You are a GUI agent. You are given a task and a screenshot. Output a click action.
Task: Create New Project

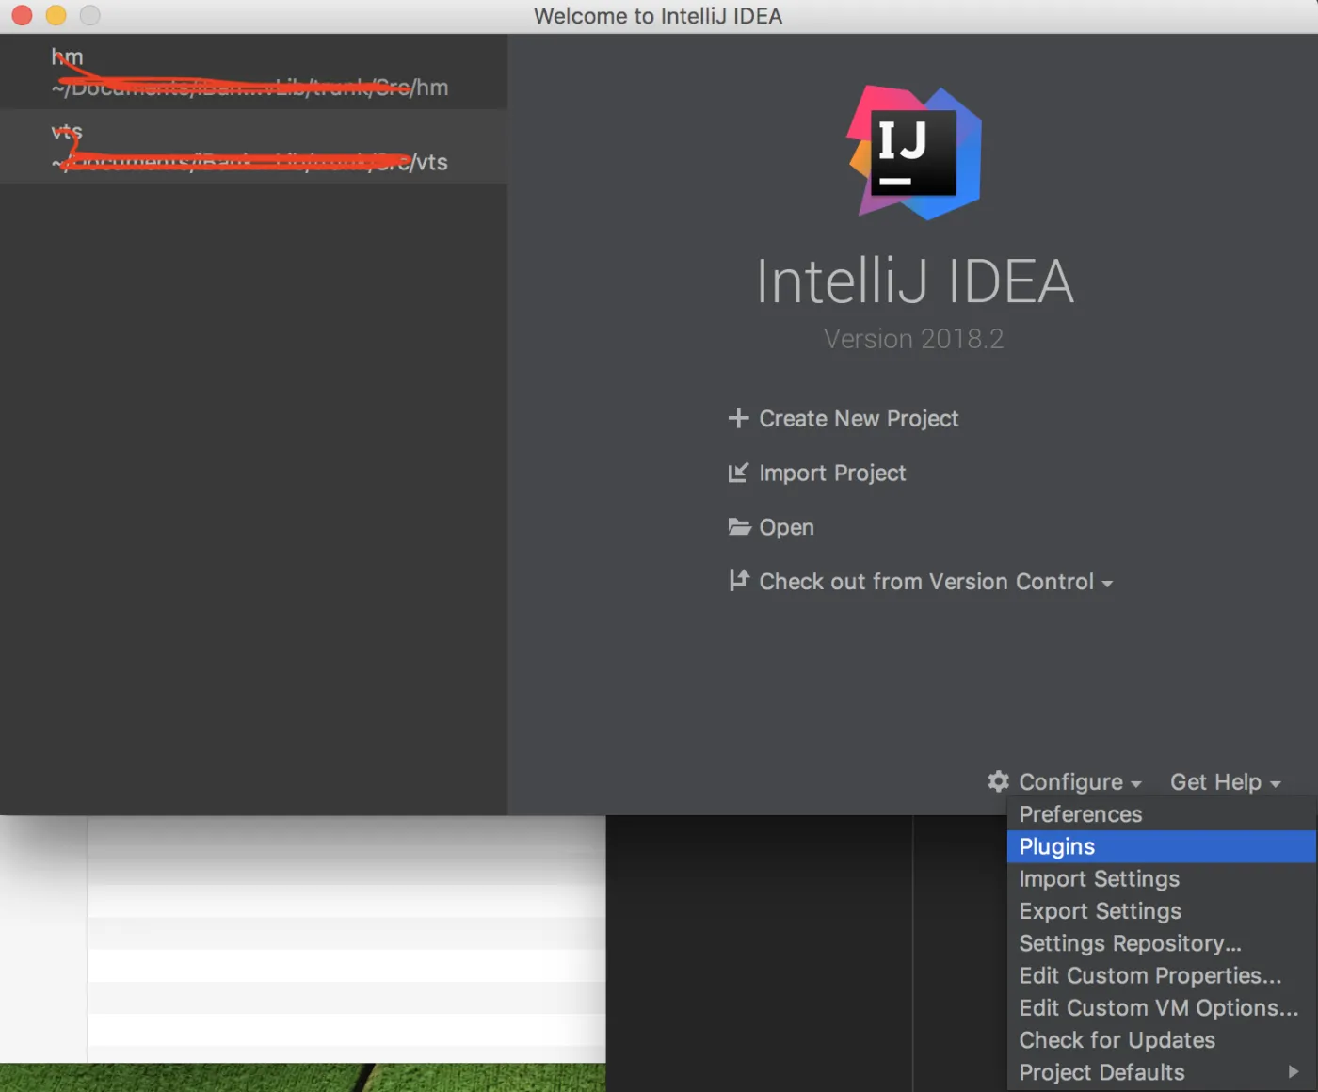[x=859, y=419]
